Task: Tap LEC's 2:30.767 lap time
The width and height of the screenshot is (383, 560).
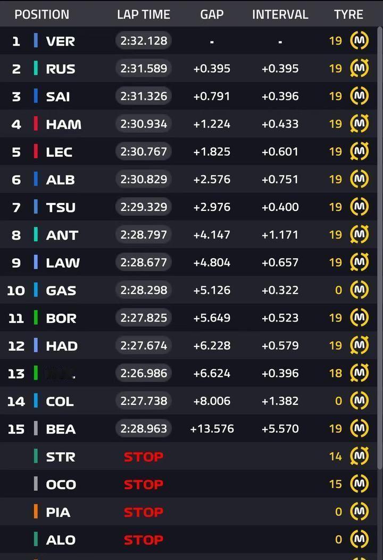Action: [x=144, y=151]
